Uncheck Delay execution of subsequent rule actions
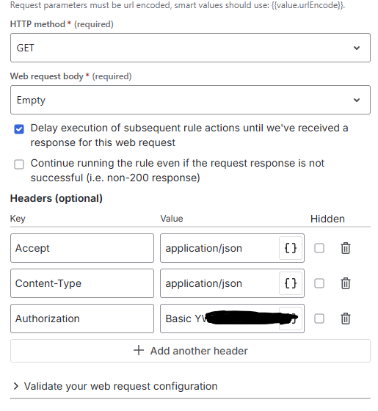 tap(19, 129)
